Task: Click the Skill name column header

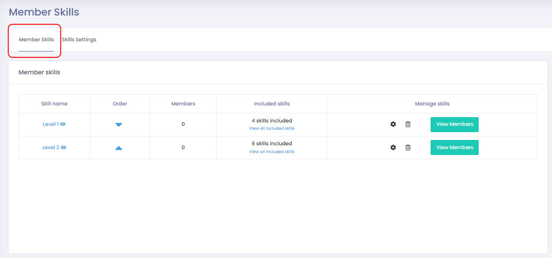Action: click(x=54, y=104)
